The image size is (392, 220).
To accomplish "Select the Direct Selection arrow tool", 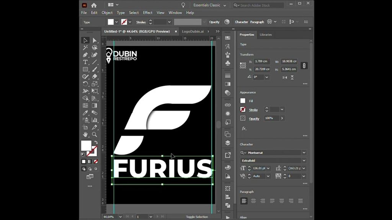I will pos(94,40).
